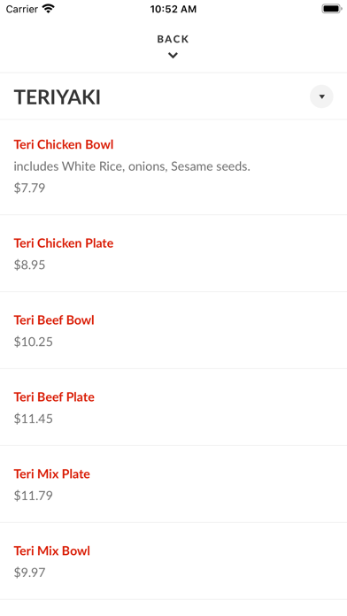
Task: Tap the $10.25 price
Action: 34,342
